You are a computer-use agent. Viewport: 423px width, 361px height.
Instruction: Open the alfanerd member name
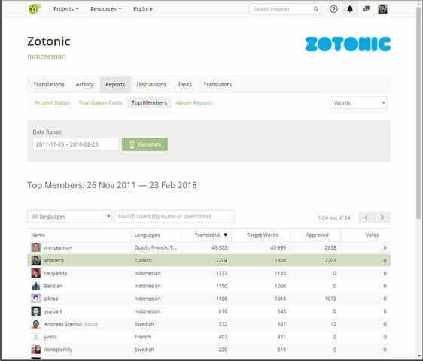click(x=54, y=260)
